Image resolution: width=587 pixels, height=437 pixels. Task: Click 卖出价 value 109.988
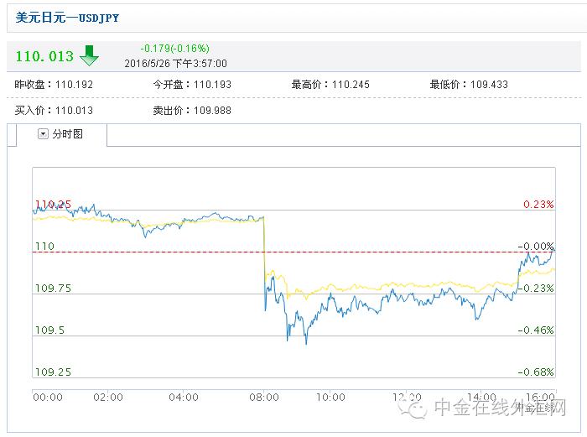(212, 111)
